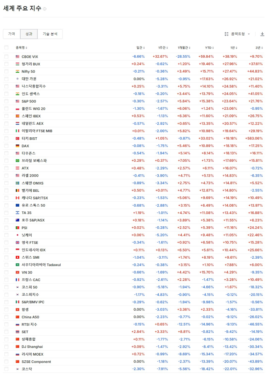Click the India flag beside Nifty 50
The height and width of the screenshot is (376, 270).
pyautogui.click(x=17, y=72)
